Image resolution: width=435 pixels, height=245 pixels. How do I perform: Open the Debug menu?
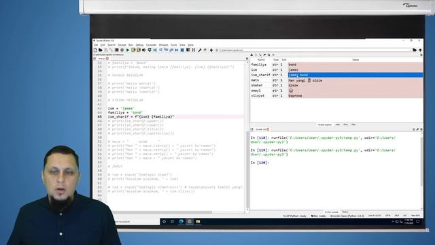pyautogui.click(x=139, y=45)
